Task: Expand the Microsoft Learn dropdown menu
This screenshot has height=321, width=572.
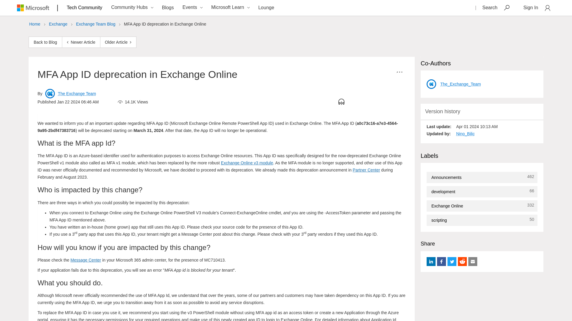Action: tap(248, 7)
